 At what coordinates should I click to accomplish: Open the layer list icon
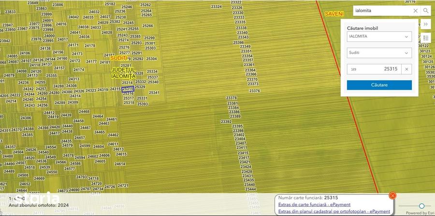[x=425, y=38]
